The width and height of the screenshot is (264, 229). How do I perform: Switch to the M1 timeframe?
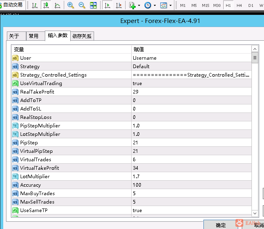click(183, 5)
